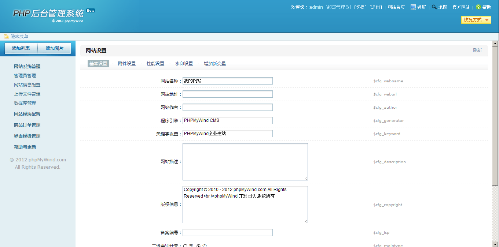Click the 网站地址 input field
Image resolution: width=499 pixels, height=247 pixels.
click(228, 94)
